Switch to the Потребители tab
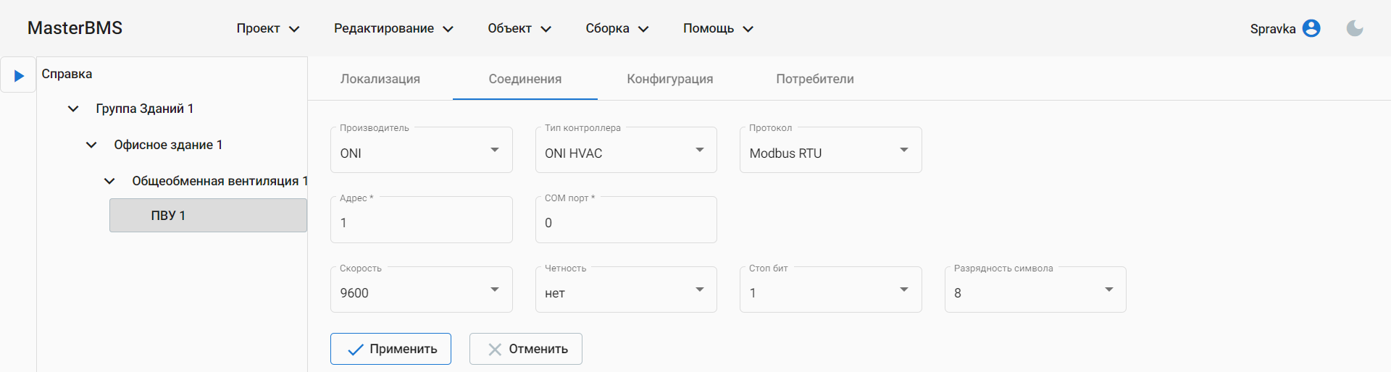The width and height of the screenshot is (1391, 372). click(815, 79)
